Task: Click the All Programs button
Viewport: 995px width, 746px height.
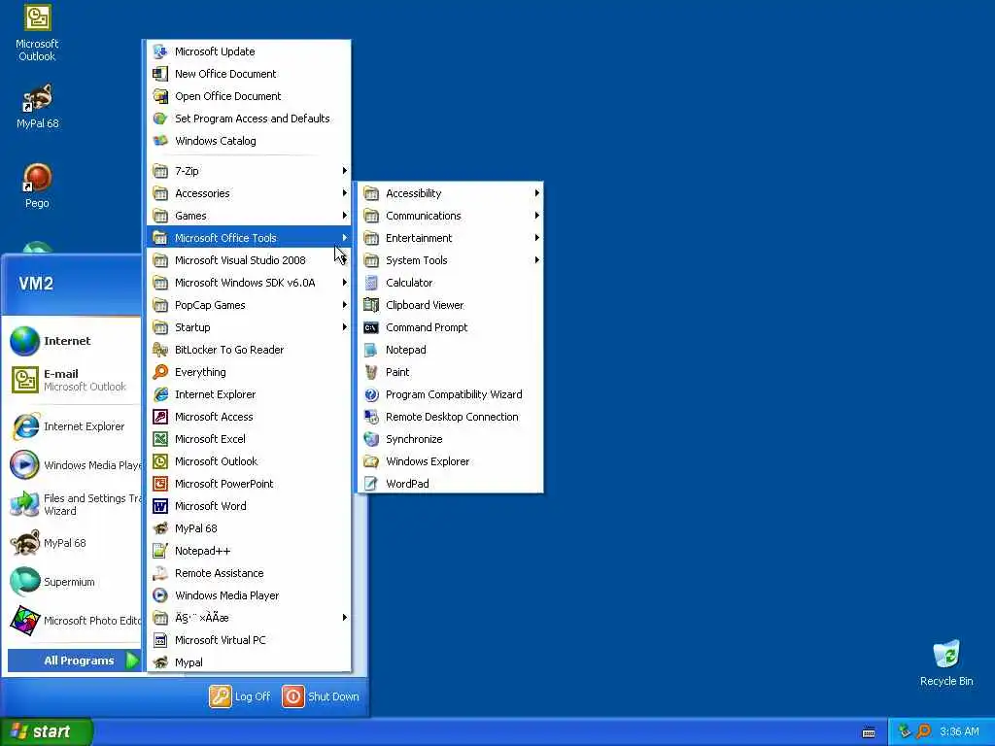Action: pos(74,661)
